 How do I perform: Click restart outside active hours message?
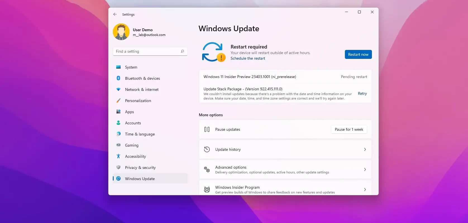point(270,53)
